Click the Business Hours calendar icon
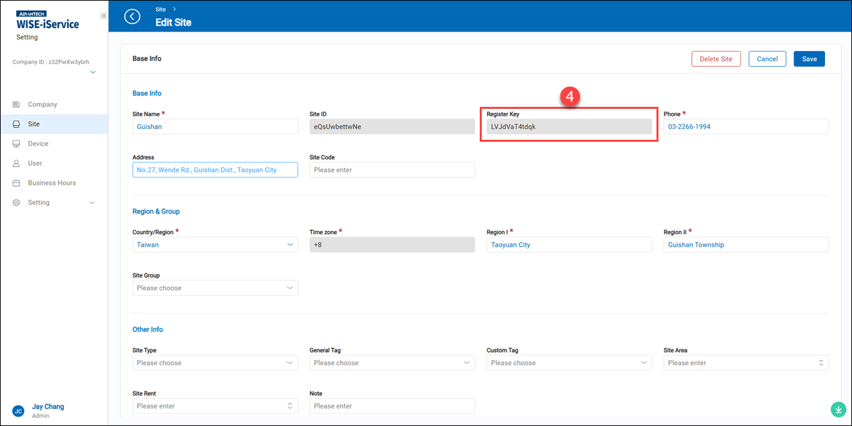Viewport: 852px width, 426px height. coord(17,183)
